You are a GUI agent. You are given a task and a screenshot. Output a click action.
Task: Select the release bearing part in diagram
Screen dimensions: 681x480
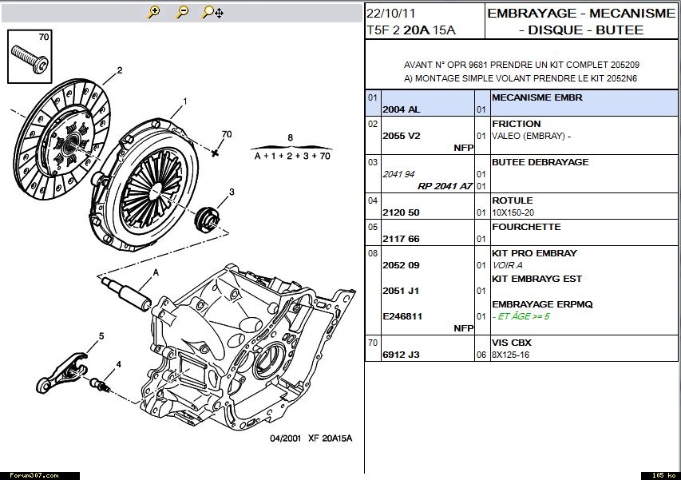pos(209,216)
